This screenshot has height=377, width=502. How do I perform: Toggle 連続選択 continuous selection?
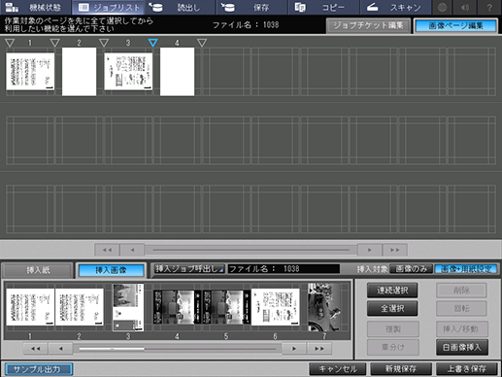(392, 291)
